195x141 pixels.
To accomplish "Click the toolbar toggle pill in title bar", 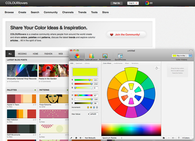I will click(191, 51).
